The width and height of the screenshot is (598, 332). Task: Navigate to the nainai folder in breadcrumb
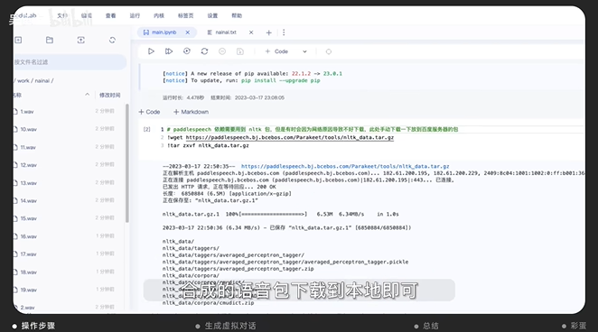[x=42, y=80]
